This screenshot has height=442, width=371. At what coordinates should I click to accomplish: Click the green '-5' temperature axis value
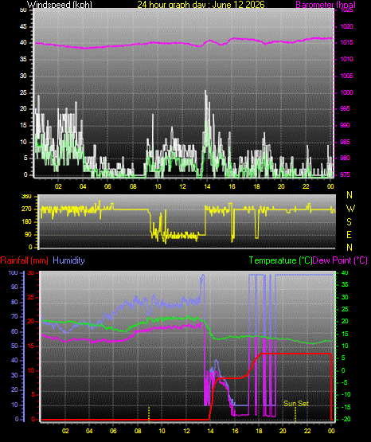point(344,382)
